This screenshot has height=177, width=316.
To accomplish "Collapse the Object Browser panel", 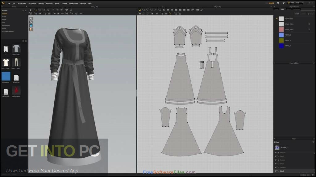I will pos(274,7).
